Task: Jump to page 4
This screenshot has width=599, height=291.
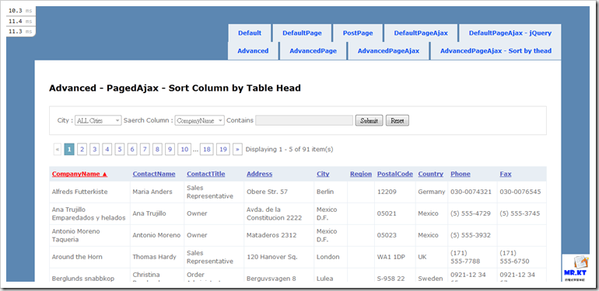Action: tap(107, 149)
